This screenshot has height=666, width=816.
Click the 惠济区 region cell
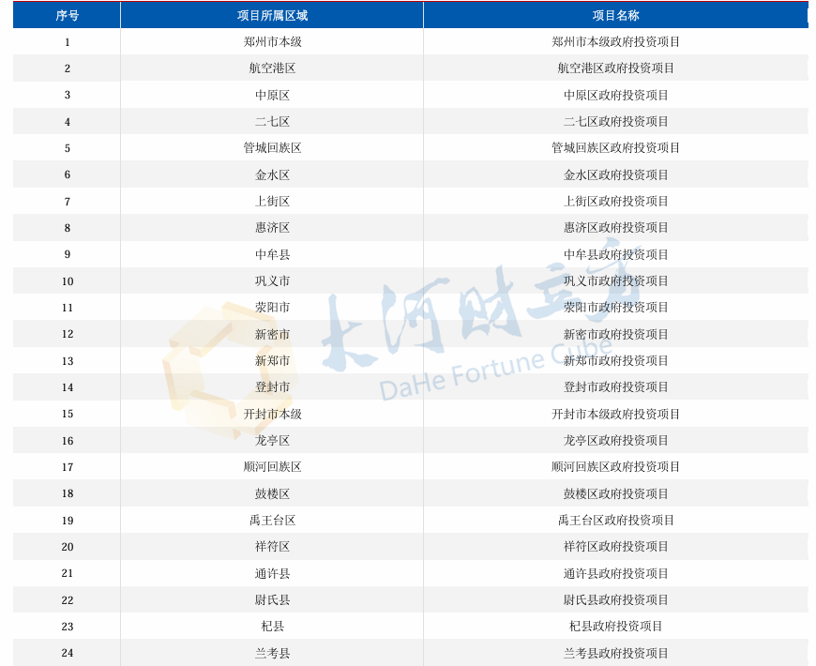272,228
